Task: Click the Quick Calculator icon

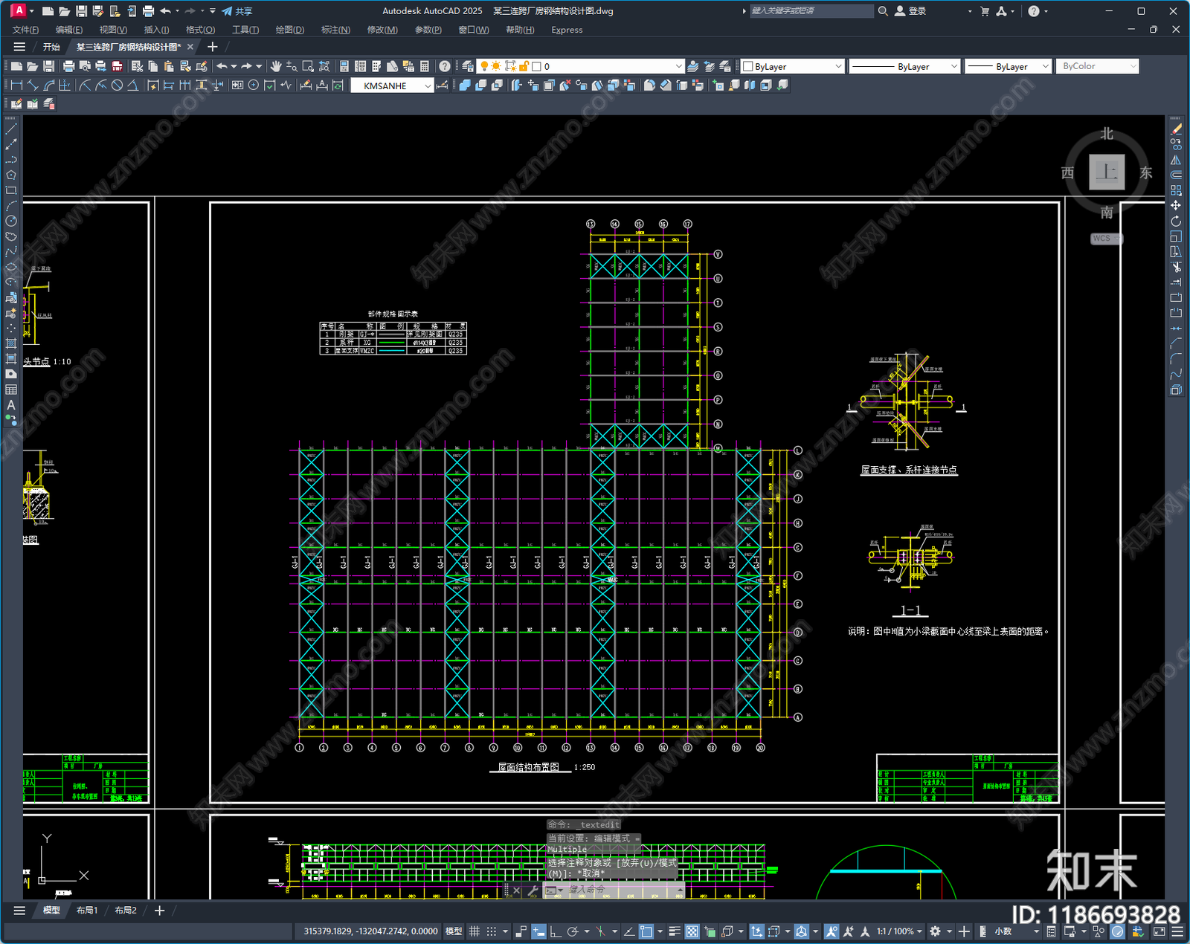Action: (425, 66)
